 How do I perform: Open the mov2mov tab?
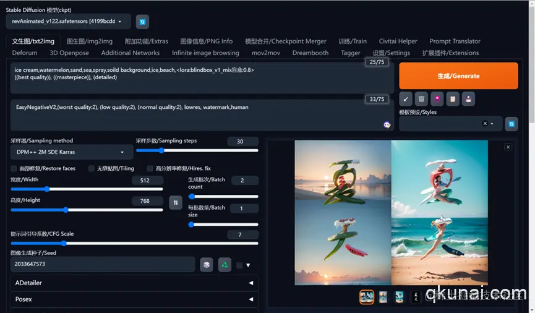tap(266, 53)
